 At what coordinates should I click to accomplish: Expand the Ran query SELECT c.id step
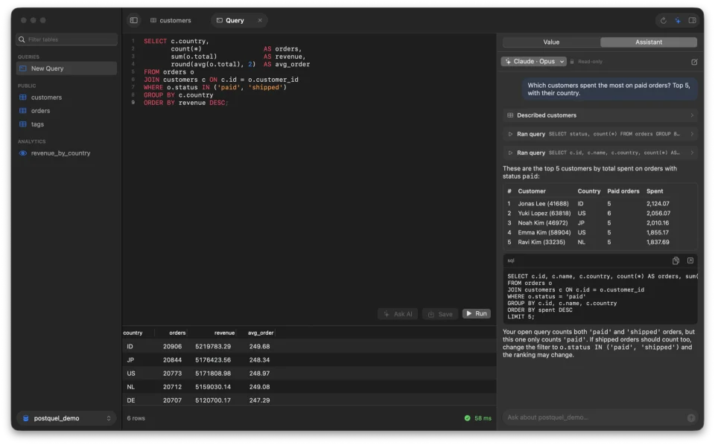click(600, 153)
